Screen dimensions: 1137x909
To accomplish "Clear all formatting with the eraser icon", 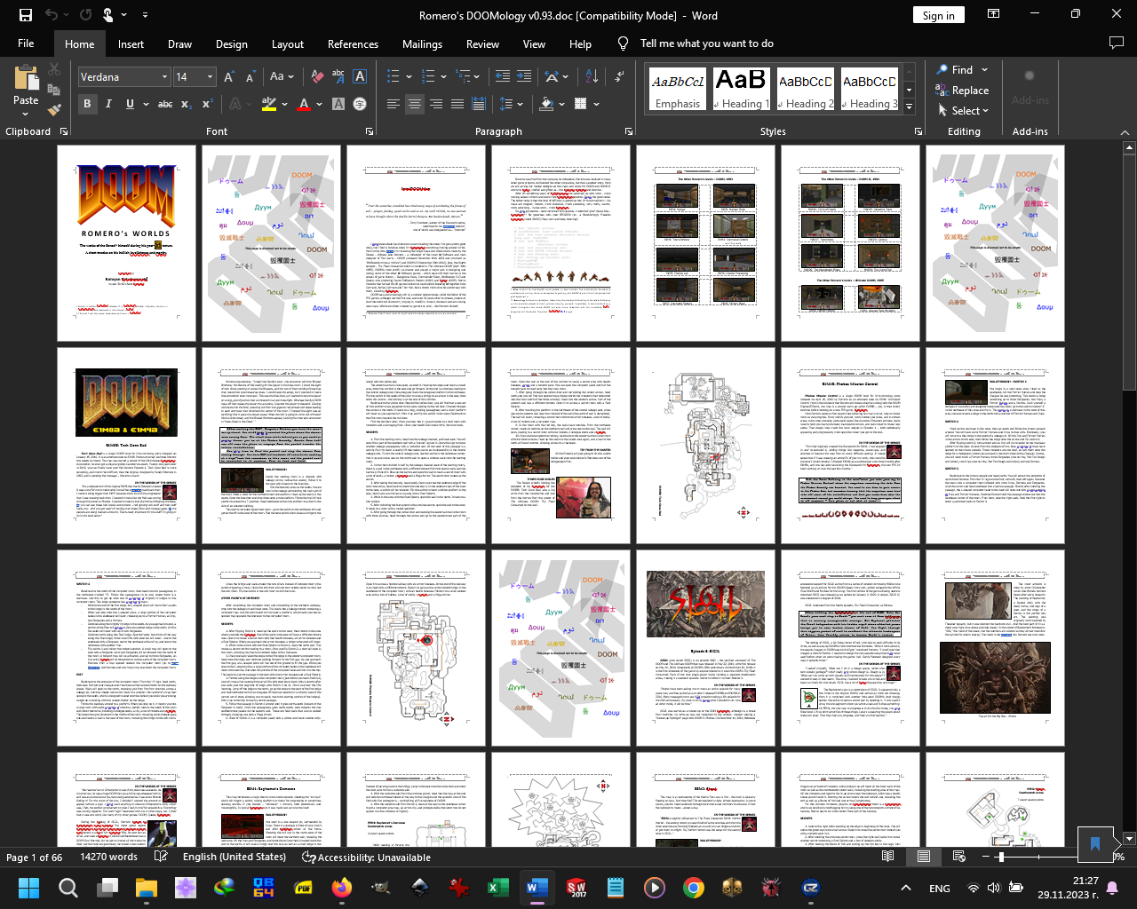I will 317,77.
